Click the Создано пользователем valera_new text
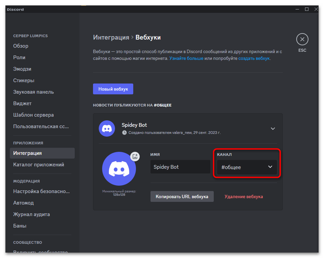This screenshot has width=324, height=258. tap(175, 133)
